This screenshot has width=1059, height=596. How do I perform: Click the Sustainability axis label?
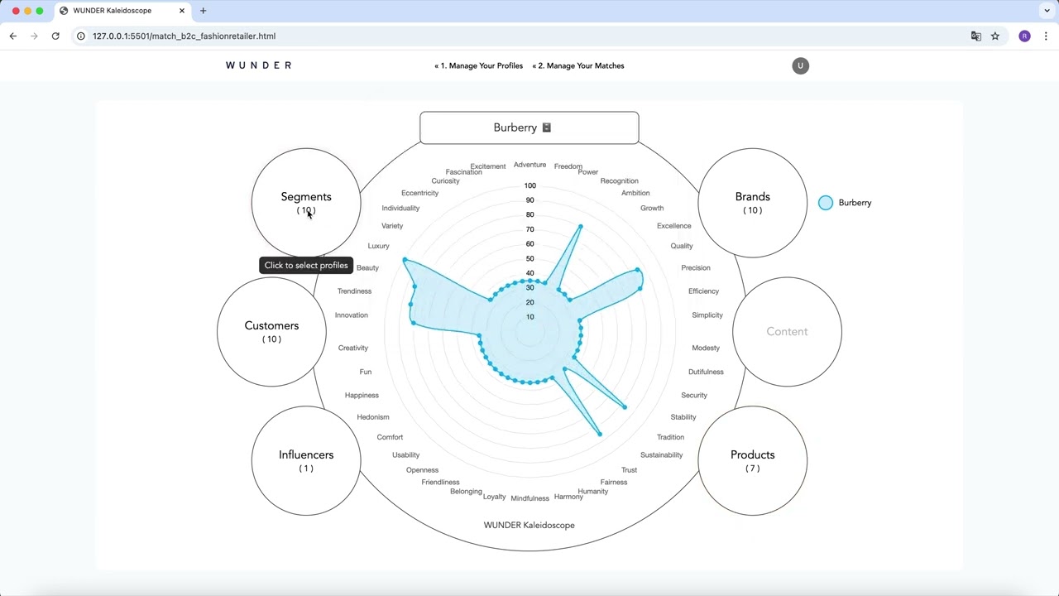click(662, 455)
